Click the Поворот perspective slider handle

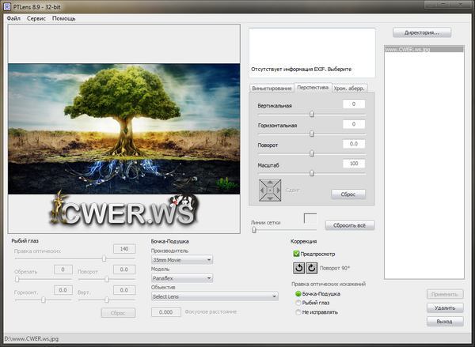point(312,153)
